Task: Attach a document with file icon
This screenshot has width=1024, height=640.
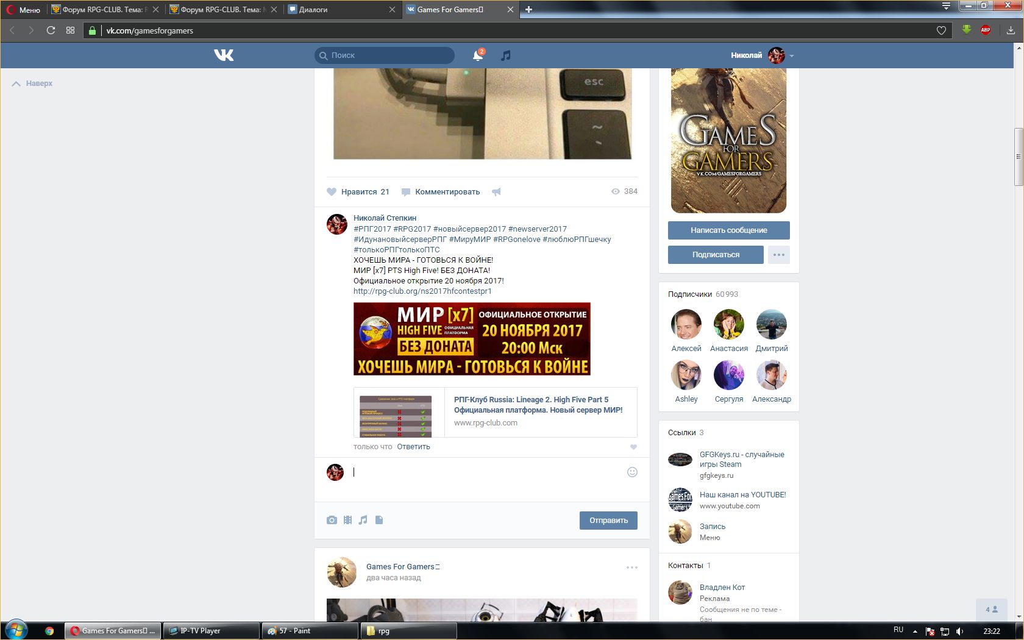Action: click(x=379, y=520)
